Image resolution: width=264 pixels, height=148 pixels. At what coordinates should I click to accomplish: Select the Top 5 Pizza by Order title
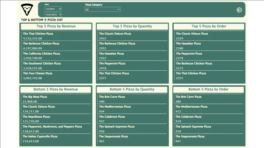[x=209, y=26]
